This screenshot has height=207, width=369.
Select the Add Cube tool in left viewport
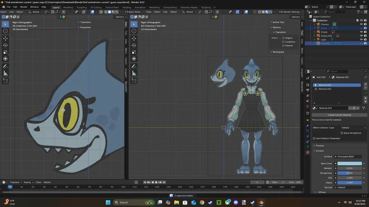tap(5, 81)
